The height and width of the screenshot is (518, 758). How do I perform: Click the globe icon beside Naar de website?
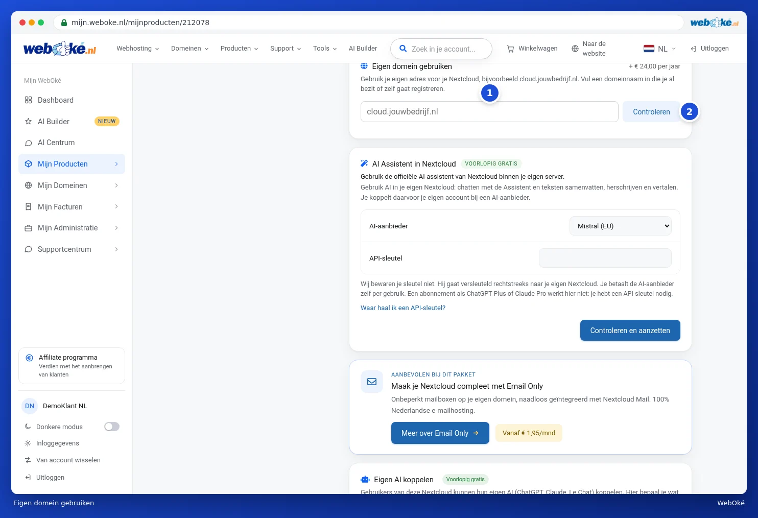tap(575, 49)
